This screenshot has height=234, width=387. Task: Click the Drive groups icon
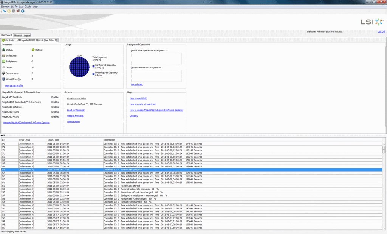(x=3, y=73)
